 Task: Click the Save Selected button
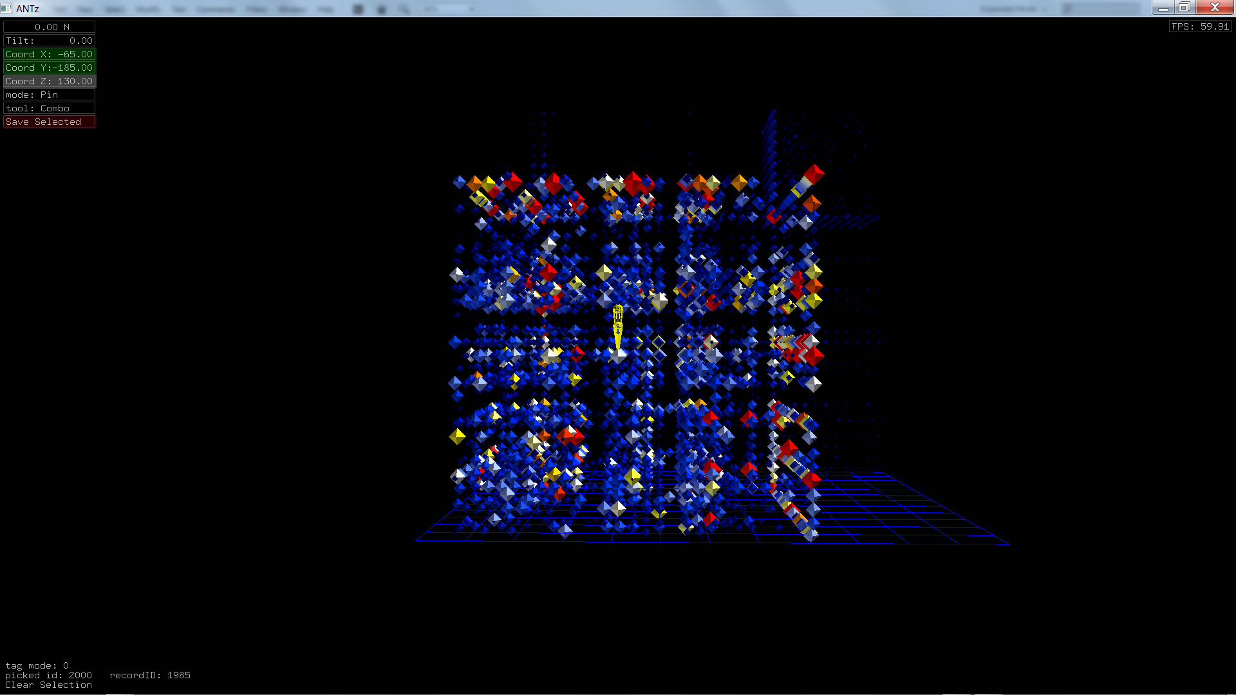click(x=49, y=122)
